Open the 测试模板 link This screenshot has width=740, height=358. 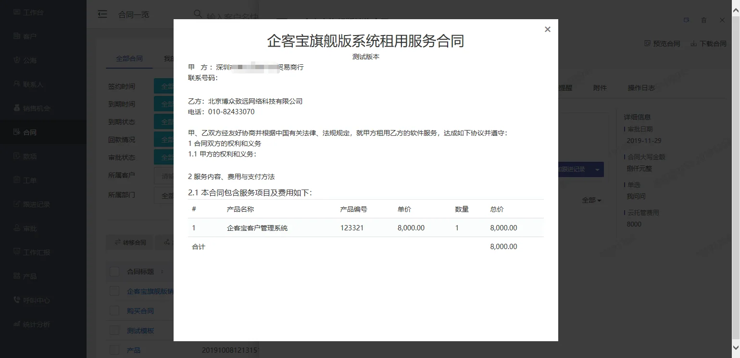click(140, 331)
